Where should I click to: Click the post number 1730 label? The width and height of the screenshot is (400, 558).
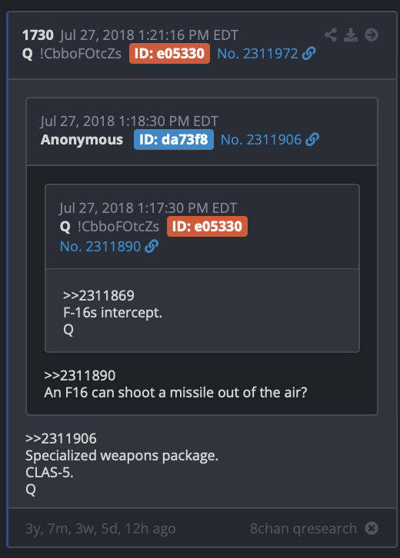tap(38, 35)
